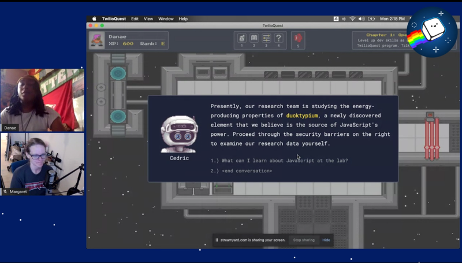Click the volume speaker icon in menu bar
462x263 pixels.
[x=362, y=18]
